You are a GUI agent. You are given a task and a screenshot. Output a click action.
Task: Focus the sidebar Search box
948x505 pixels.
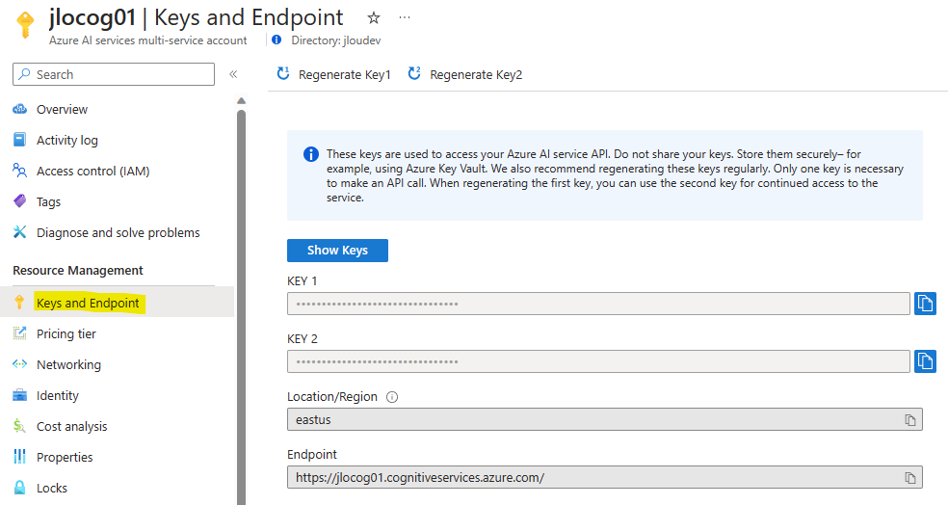114,74
